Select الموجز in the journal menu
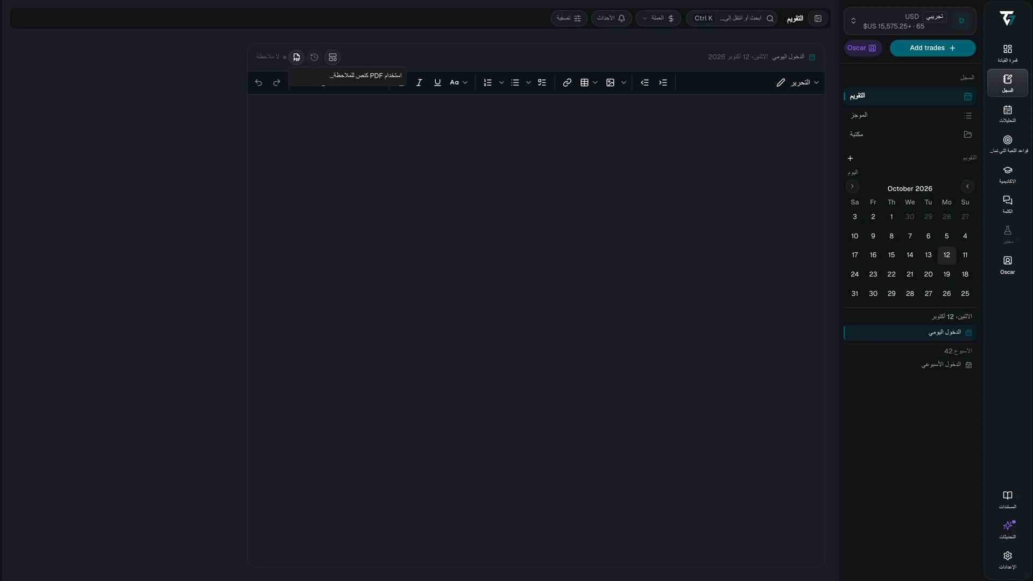This screenshot has height=581, width=1033. pos(910,115)
